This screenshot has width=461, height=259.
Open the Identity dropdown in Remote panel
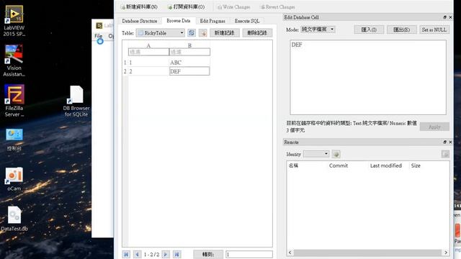pos(316,154)
